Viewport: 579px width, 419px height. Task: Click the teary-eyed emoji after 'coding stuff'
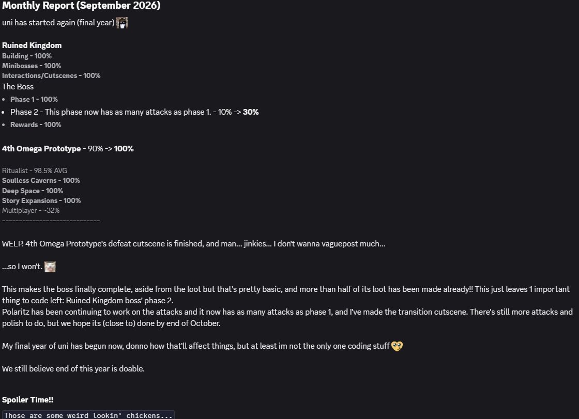[397, 346]
